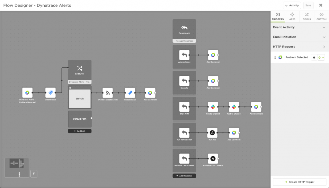
Task: Click the auto-layout icon beside the minimap
Action: (x=34, y=174)
